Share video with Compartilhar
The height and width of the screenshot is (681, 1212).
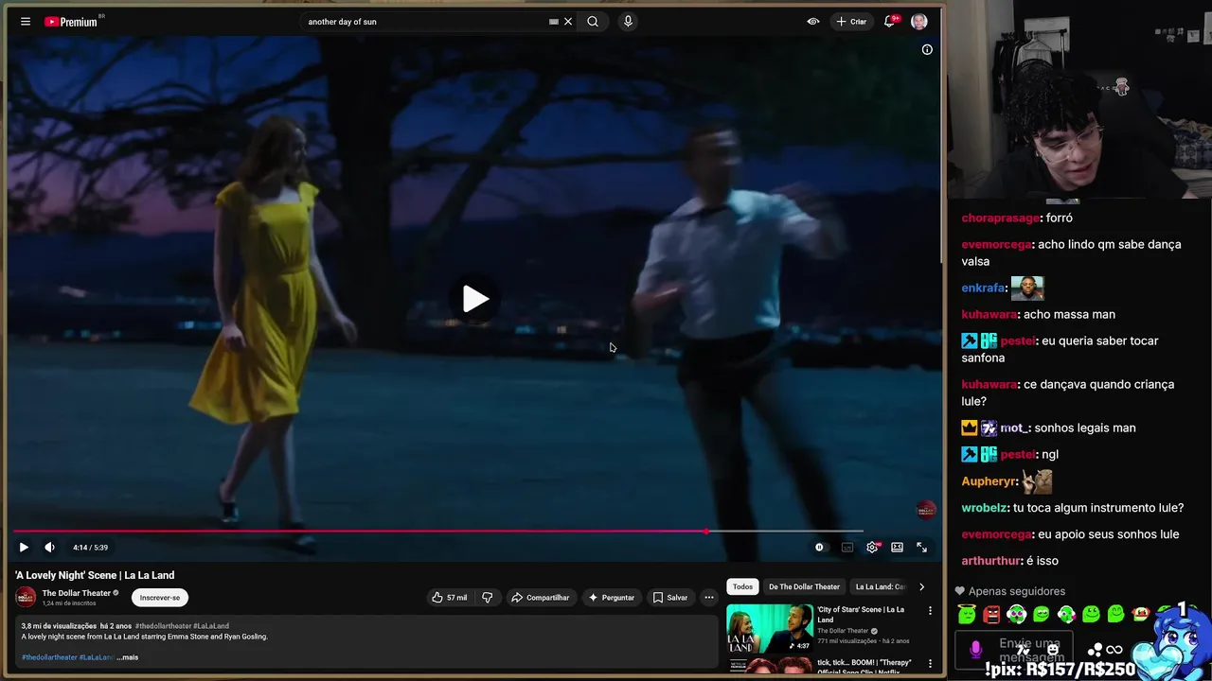pos(541,598)
